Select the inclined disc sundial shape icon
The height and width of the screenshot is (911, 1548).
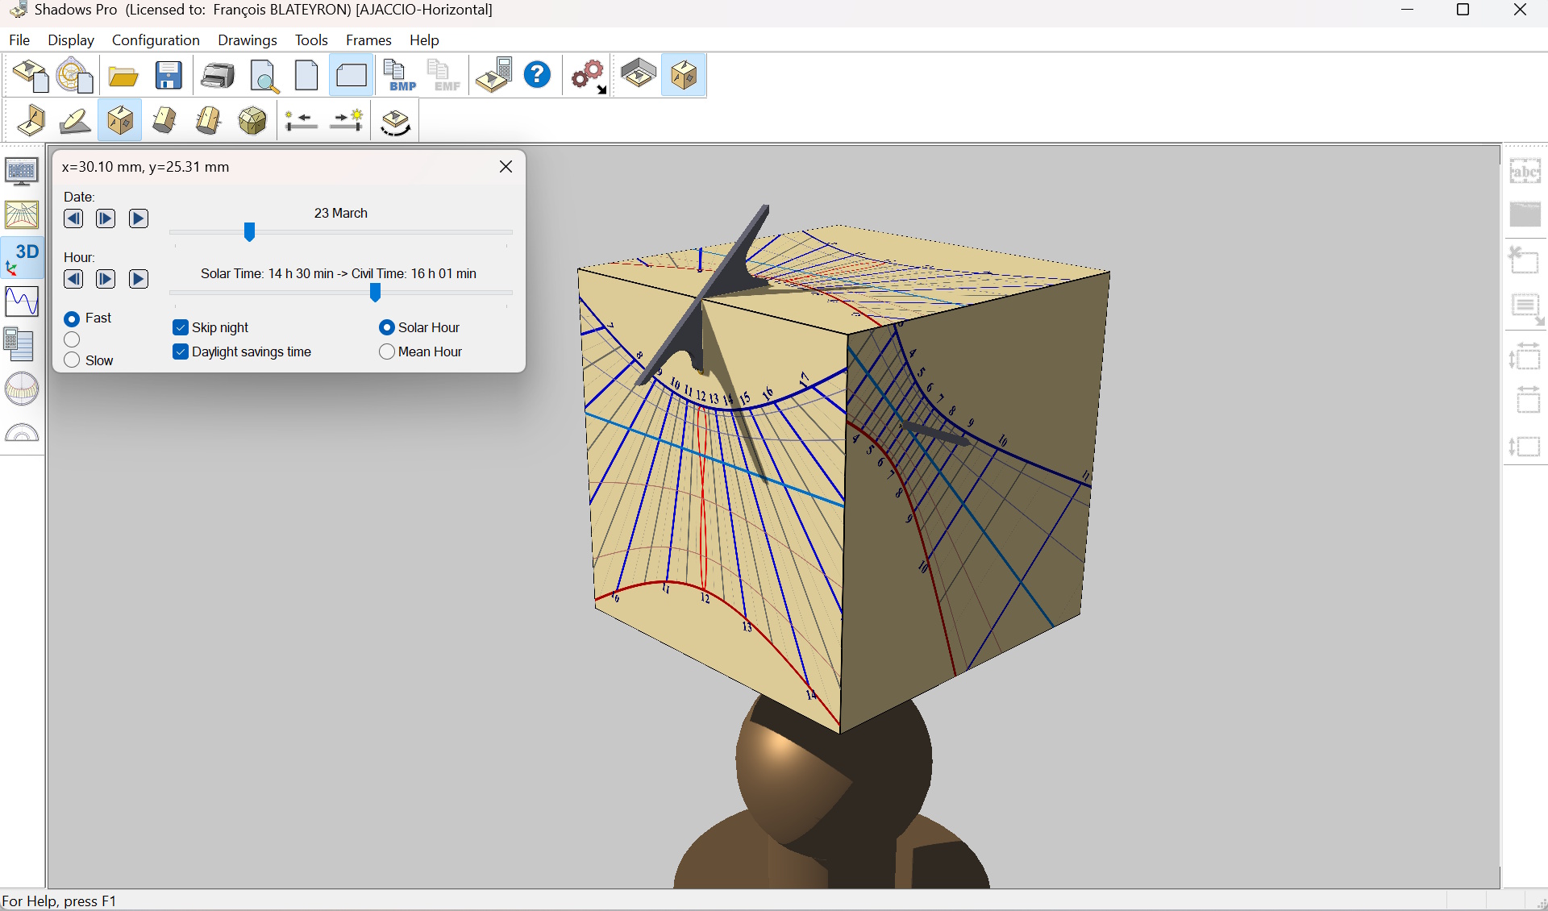[75, 121]
